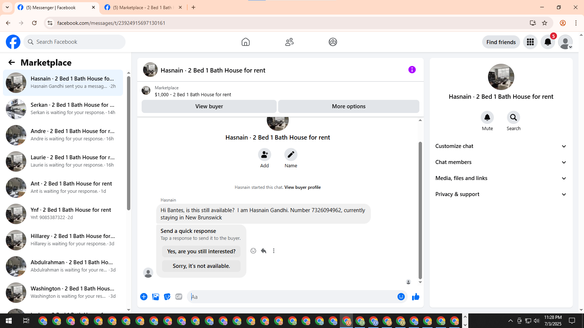Open the notifications bell with 5 badge
Viewport: 584px width, 328px height.
(548, 42)
